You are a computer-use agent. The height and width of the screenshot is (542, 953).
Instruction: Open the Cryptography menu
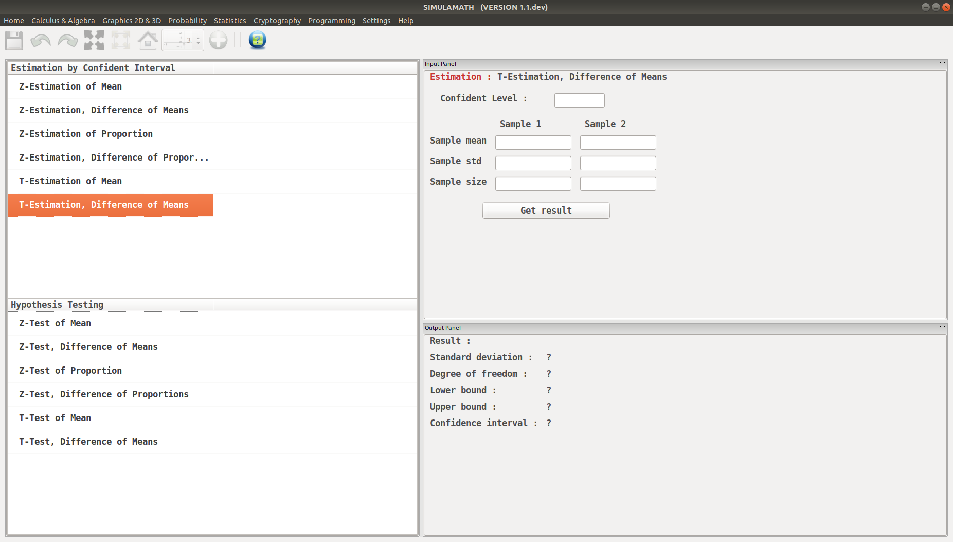(x=277, y=21)
